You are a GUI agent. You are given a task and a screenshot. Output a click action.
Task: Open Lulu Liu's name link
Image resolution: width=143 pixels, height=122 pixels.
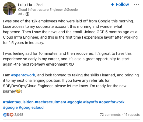(25, 5)
